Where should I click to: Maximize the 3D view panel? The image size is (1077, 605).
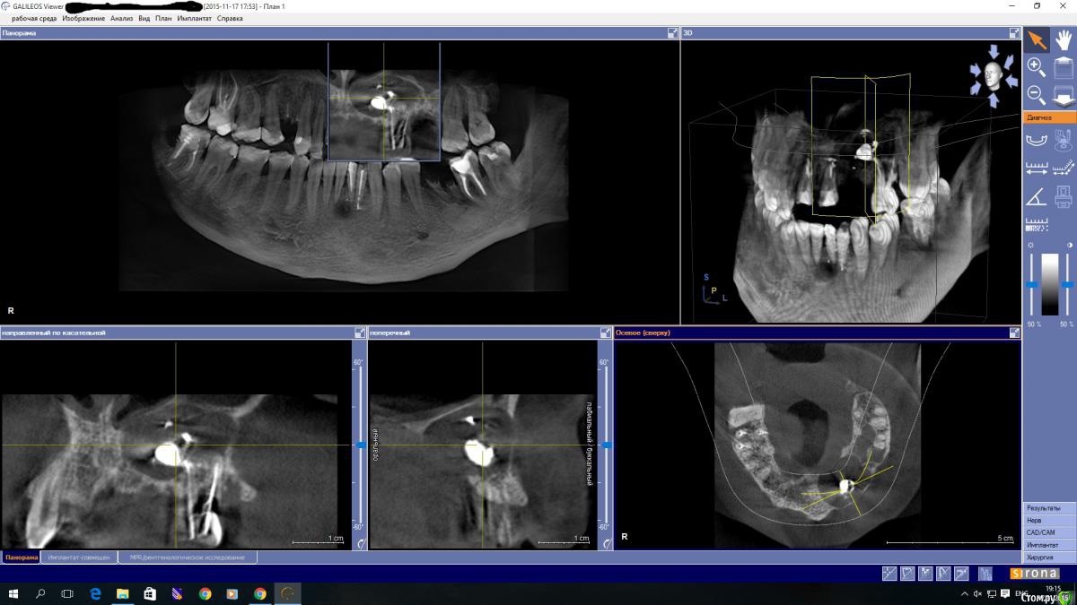[x=1014, y=33]
